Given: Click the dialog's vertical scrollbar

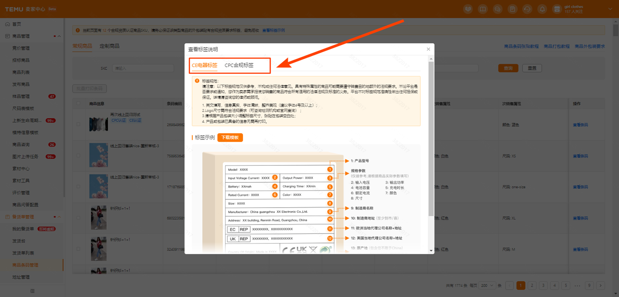Looking at the screenshot, I should tap(431, 138).
